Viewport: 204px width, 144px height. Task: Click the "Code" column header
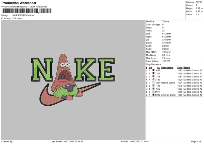click(180, 68)
